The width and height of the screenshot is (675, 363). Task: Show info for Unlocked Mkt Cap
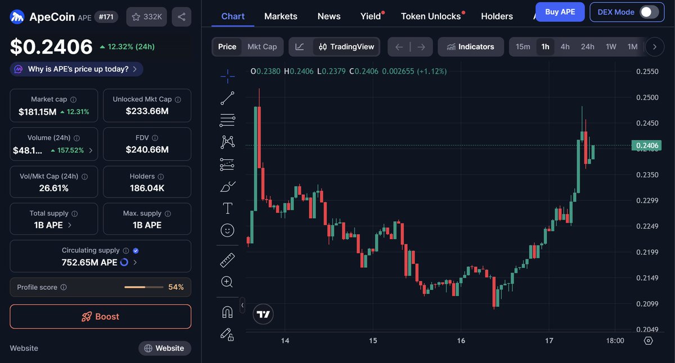[x=178, y=100]
